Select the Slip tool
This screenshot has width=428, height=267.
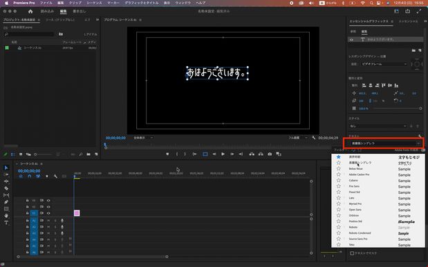click(x=6, y=195)
